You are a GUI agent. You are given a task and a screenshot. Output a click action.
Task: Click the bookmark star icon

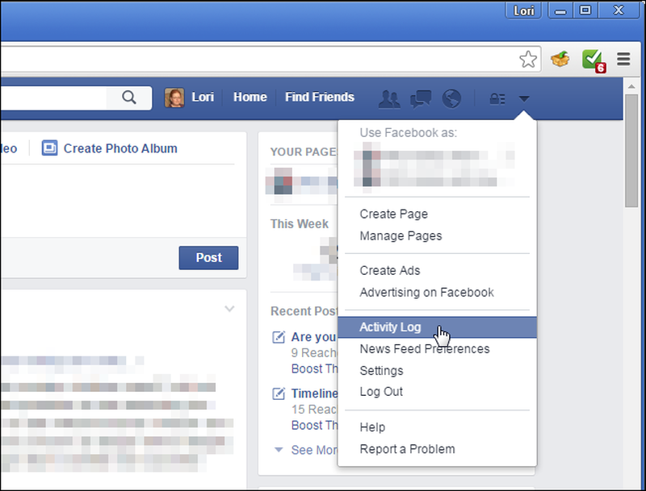pyautogui.click(x=528, y=59)
